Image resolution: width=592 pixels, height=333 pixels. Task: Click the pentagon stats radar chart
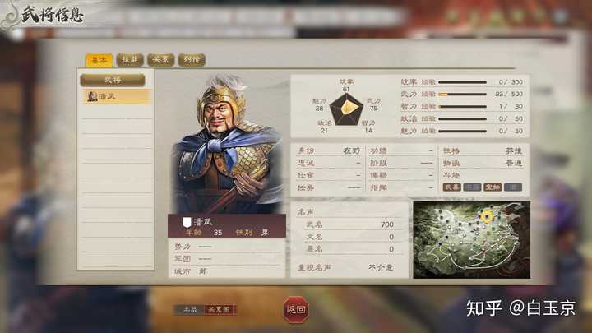click(x=346, y=109)
